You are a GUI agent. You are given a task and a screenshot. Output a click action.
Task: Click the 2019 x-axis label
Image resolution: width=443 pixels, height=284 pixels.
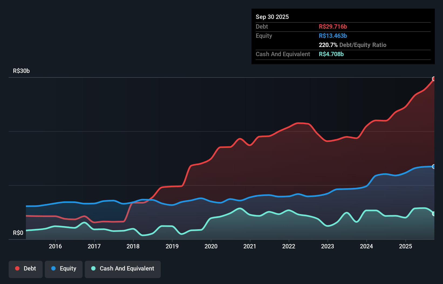point(172,246)
